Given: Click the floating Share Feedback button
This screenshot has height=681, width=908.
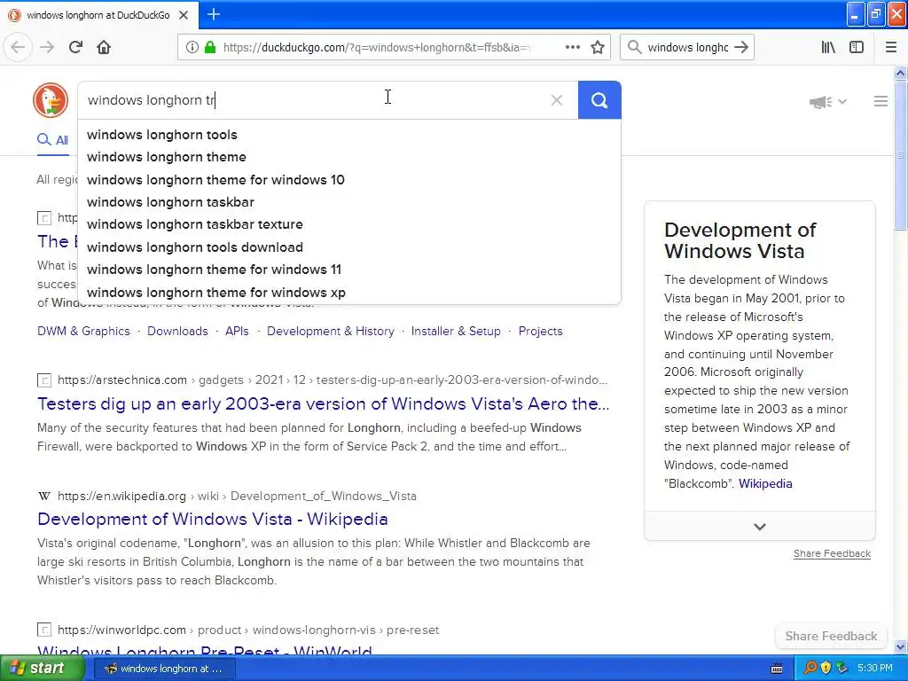Looking at the screenshot, I should point(831,636).
